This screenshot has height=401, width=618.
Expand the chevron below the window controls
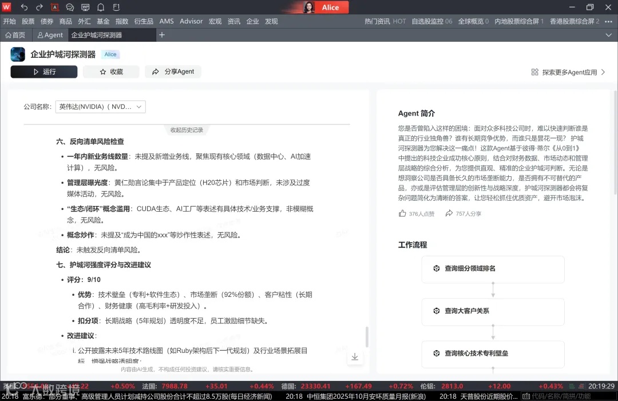coord(609,35)
